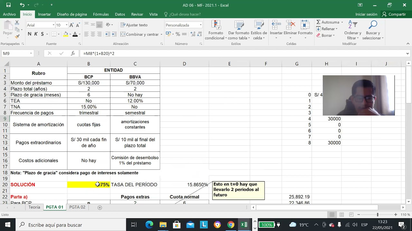Align text to top icon
412x231 pixels.
click(86, 25)
